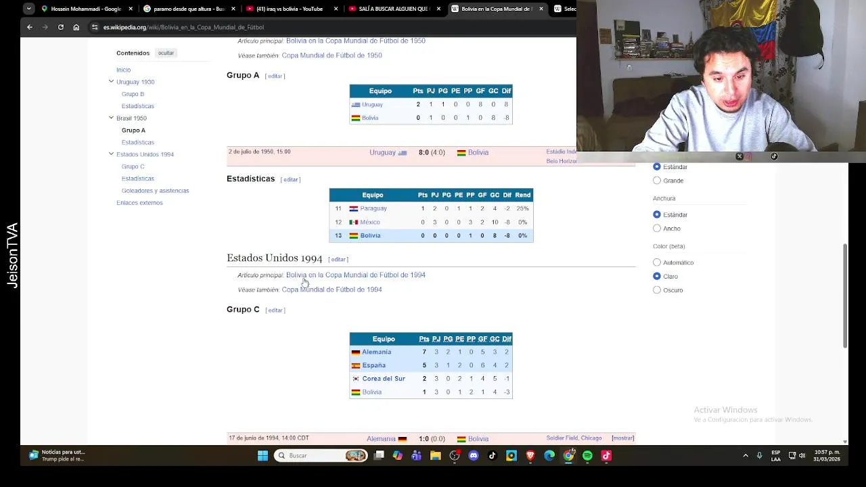
Task: Open Task View on the taskbar
Action: pos(379,456)
